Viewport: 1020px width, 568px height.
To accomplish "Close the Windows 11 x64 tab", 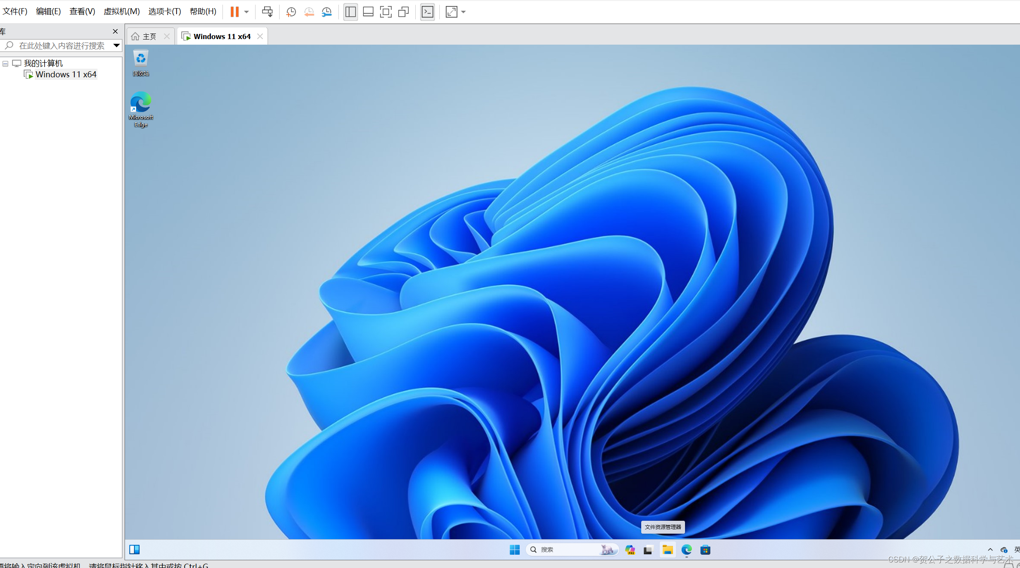I will 260,36.
